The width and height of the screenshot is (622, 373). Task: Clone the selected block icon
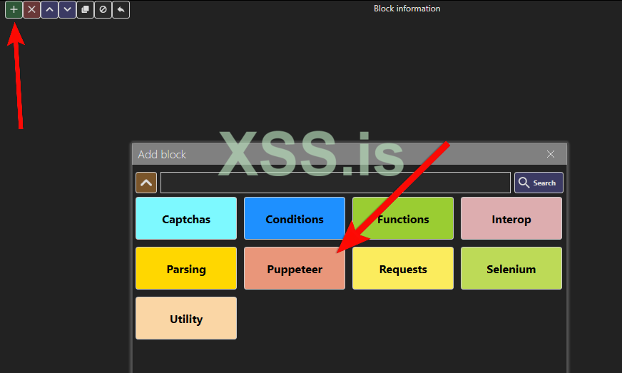coord(86,9)
